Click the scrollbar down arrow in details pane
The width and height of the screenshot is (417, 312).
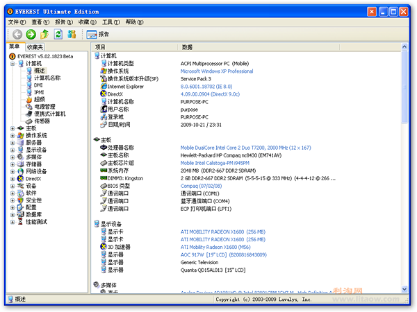coord(404,289)
